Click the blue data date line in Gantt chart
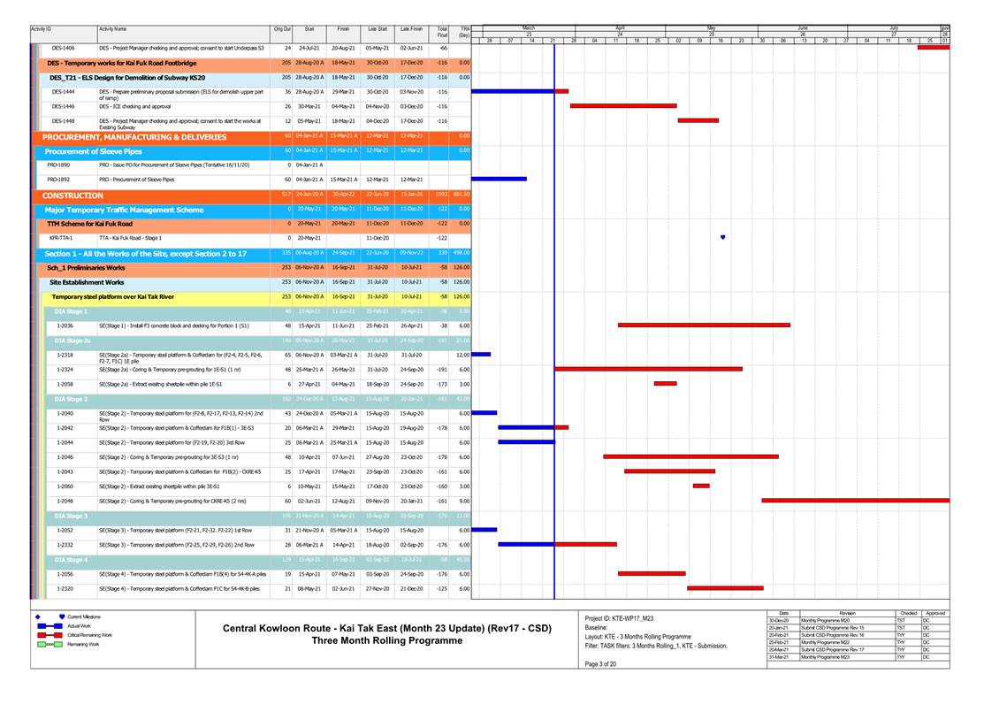Screen dimensions: 1007x712 pos(554,354)
